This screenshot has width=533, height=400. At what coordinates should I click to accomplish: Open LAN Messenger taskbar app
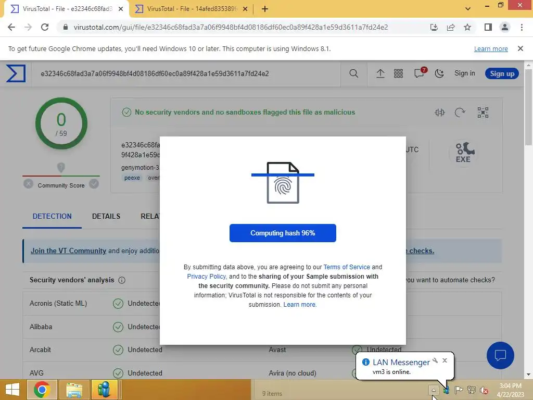point(104,390)
